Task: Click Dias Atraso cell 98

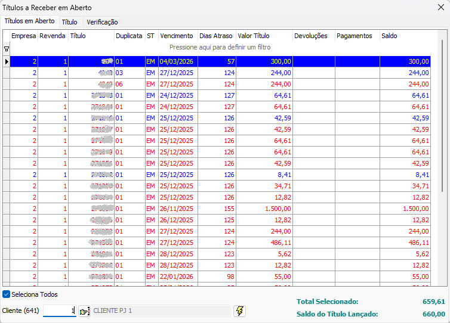Action: click(217, 277)
